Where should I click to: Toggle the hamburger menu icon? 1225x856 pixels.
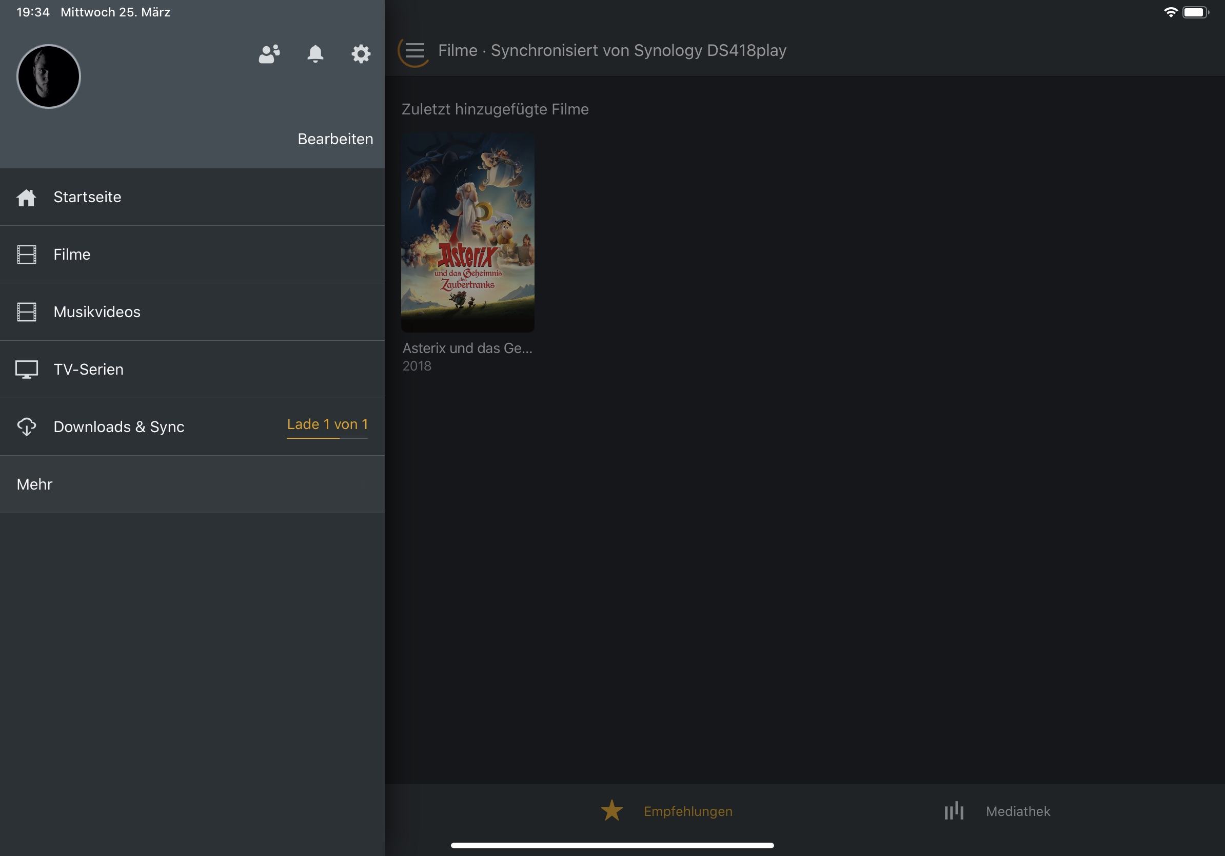[x=414, y=51]
